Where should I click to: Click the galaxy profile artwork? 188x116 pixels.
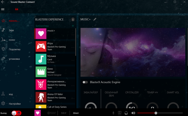pyautogui.click(x=133, y=52)
